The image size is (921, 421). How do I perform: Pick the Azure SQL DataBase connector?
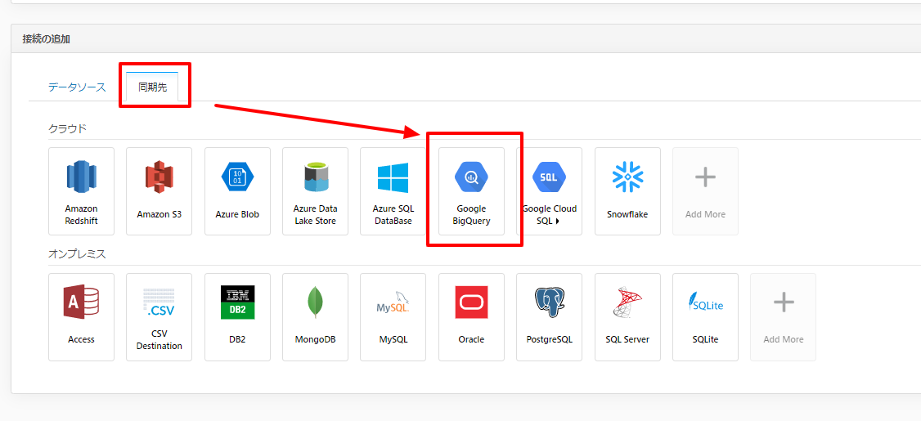[x=393, y=191]
